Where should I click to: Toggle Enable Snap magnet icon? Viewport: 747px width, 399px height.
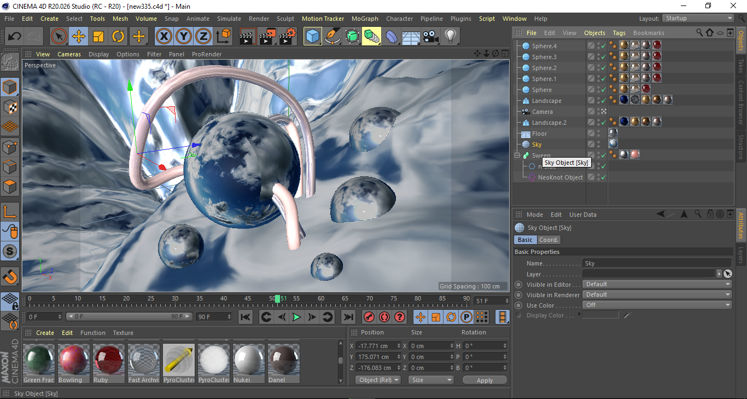click(x=10, y=277)
